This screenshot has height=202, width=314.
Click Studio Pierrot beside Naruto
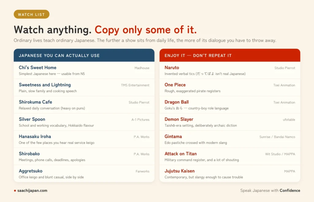pos(285,68)
